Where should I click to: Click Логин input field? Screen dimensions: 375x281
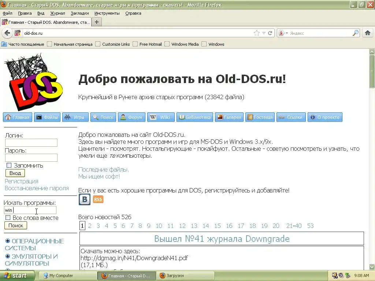tap(31, 142)
